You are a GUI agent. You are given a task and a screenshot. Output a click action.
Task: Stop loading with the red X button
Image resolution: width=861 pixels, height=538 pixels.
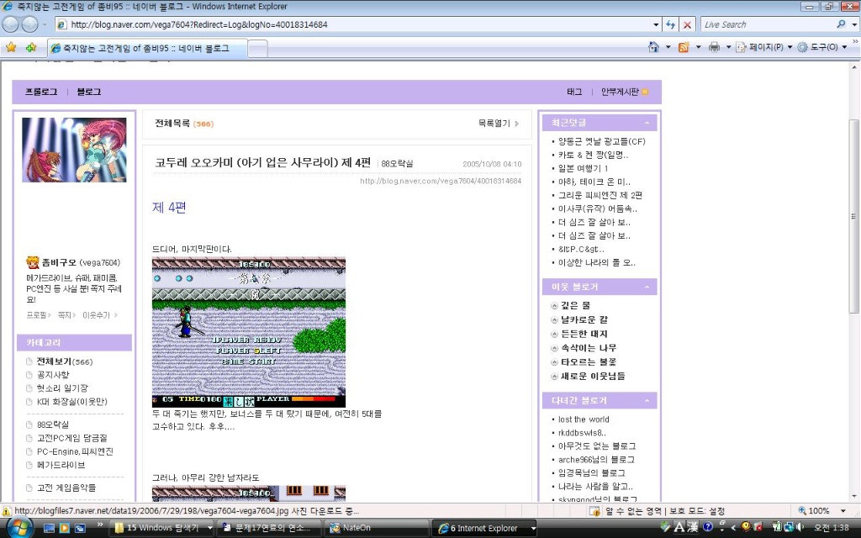pyautogui.click(x=688, y=24)
